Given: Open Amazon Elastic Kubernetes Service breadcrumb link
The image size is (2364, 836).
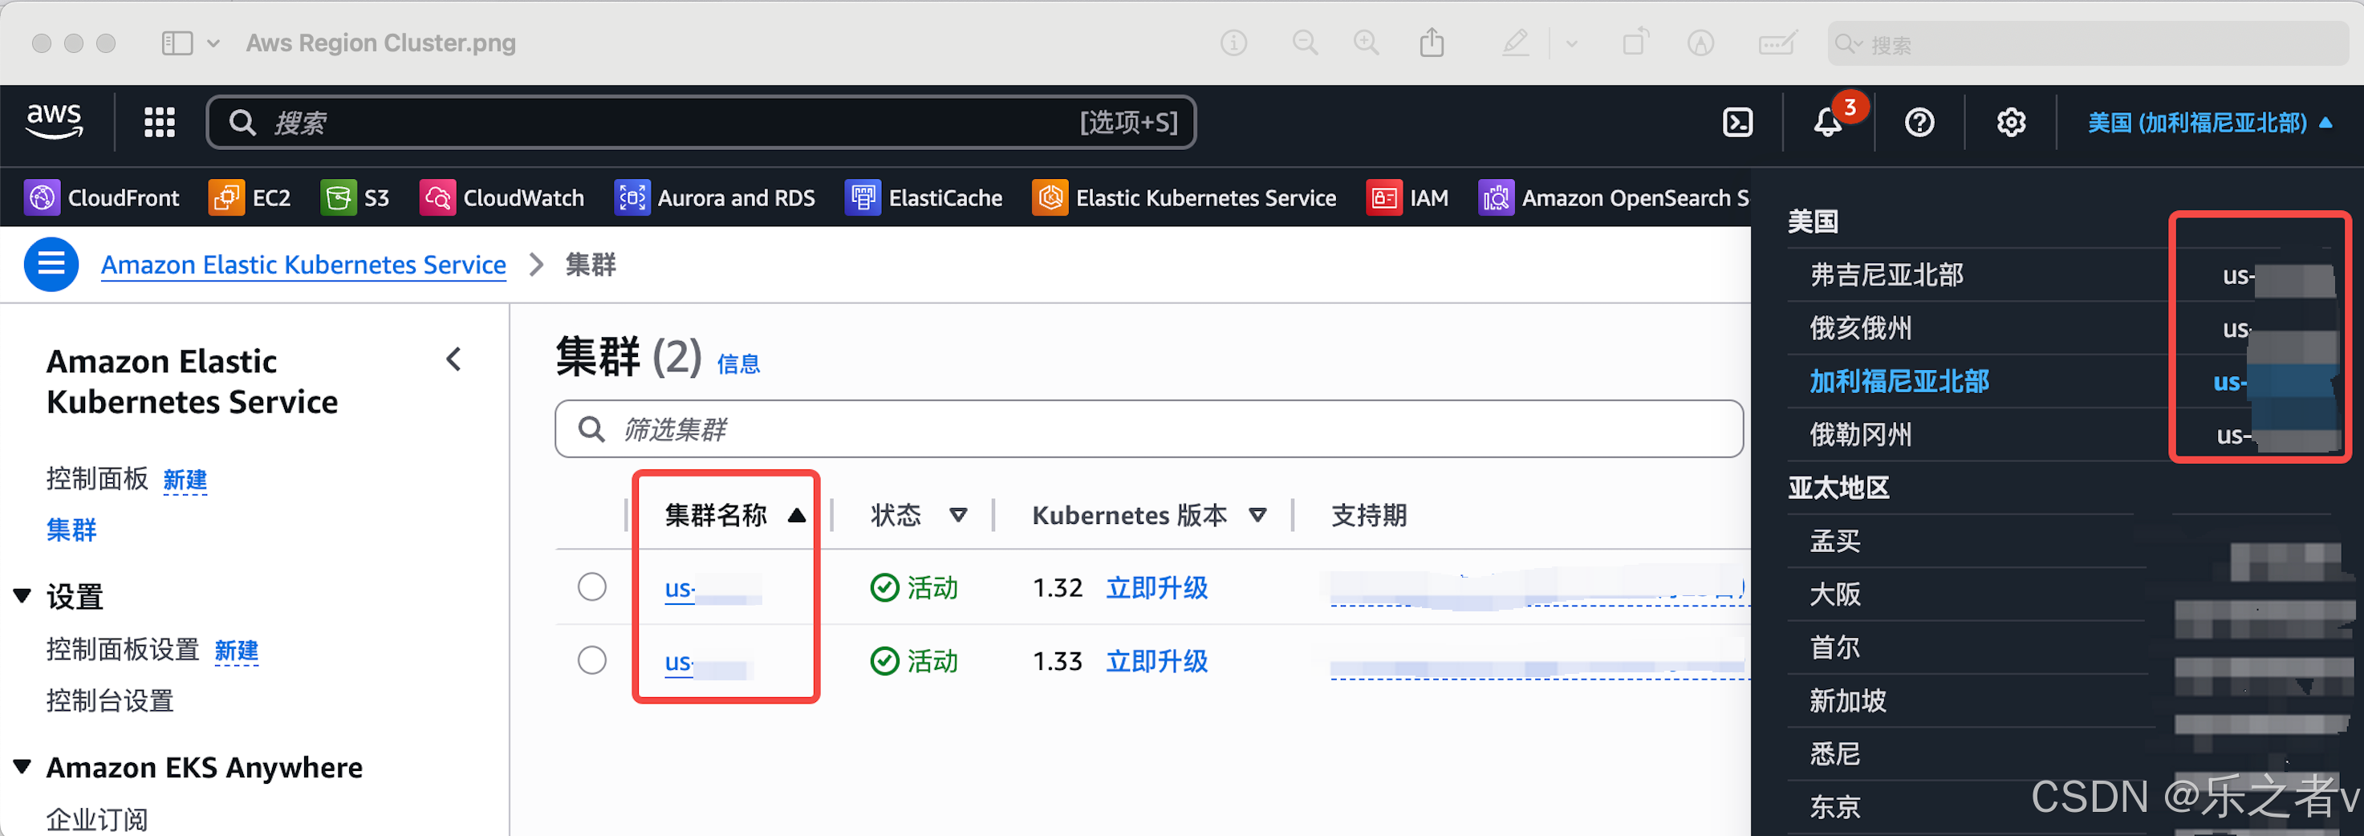Looking at the screenshot, I should (x=303, y=264).
